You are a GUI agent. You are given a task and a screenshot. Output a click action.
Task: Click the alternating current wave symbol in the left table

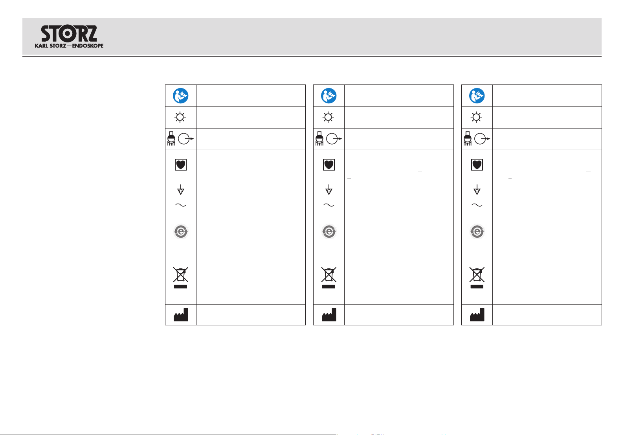coord(181,206)
